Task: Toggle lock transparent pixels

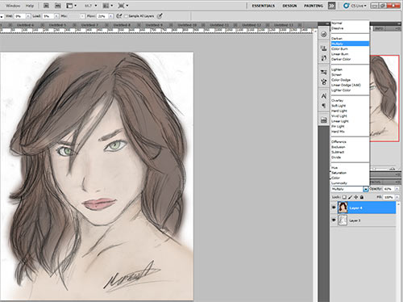Action: pyautogui.click(x=344, y=197)
